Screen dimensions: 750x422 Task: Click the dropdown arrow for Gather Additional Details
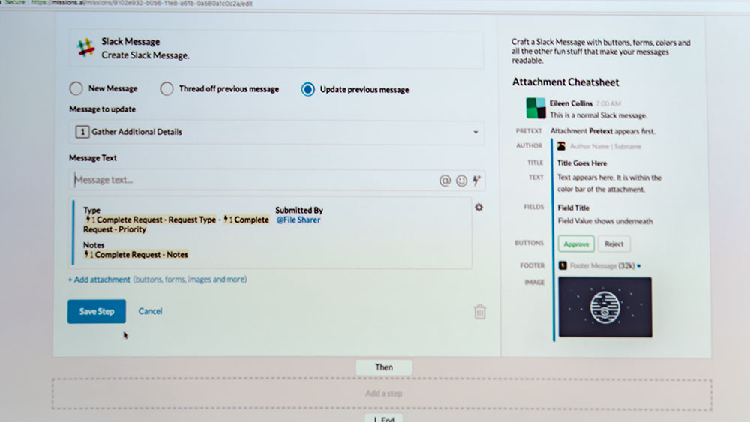coord(475,133)
